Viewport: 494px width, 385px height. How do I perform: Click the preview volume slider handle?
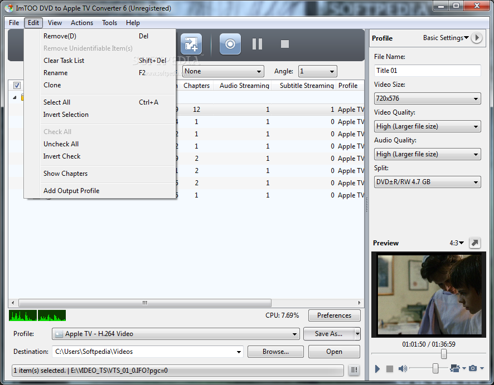435,368
